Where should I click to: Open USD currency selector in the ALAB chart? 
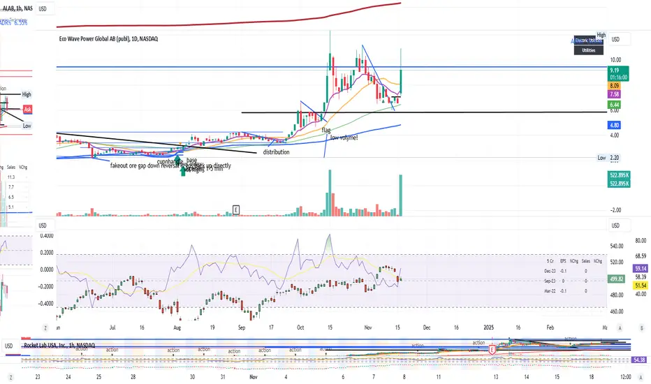[45, 8]
